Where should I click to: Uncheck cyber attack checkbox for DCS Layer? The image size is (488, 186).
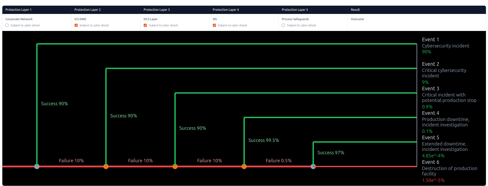point(145,25)
